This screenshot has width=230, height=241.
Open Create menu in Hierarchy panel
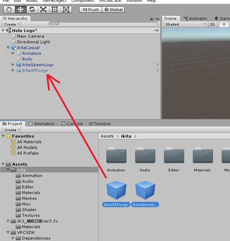click(11, 24)
